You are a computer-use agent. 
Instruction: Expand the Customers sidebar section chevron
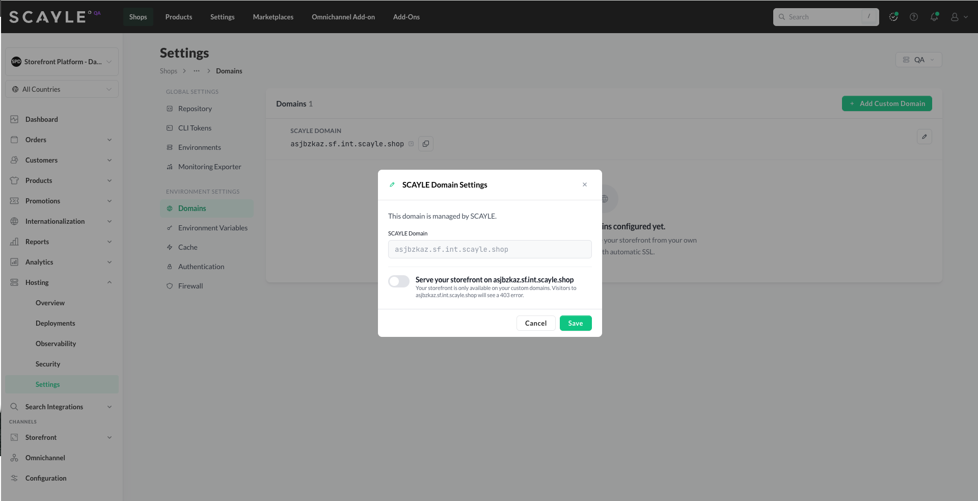[x=110, y=160]
